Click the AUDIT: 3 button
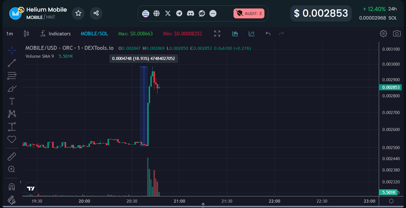 point(249,13)
